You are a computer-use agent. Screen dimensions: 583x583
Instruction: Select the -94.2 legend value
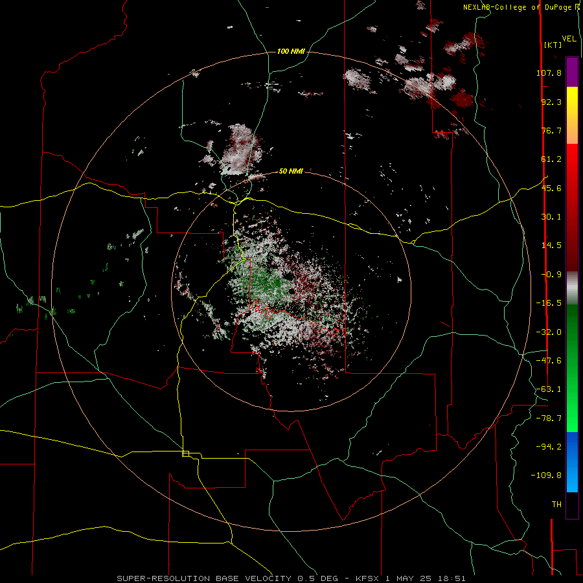click(x=549, y=446)
